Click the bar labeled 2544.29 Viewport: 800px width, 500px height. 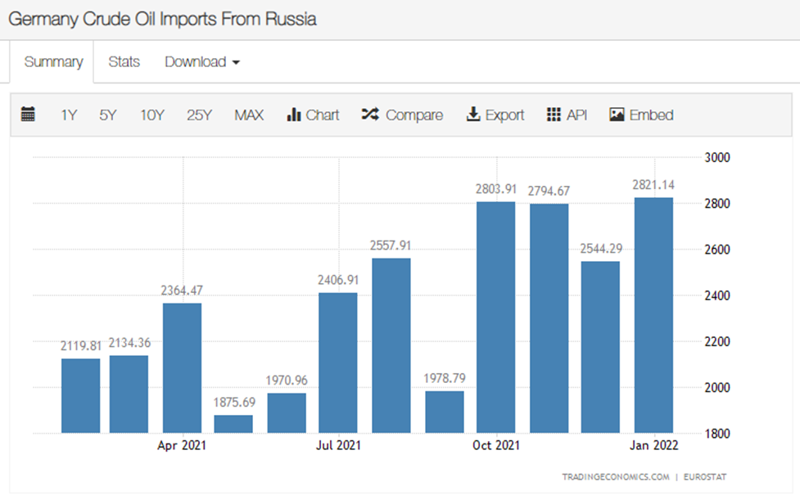click(600, 347)
